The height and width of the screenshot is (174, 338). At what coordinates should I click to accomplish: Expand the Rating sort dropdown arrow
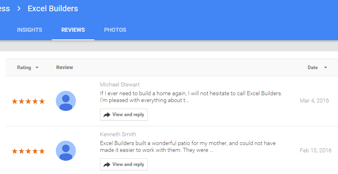(x=37, y=68)
